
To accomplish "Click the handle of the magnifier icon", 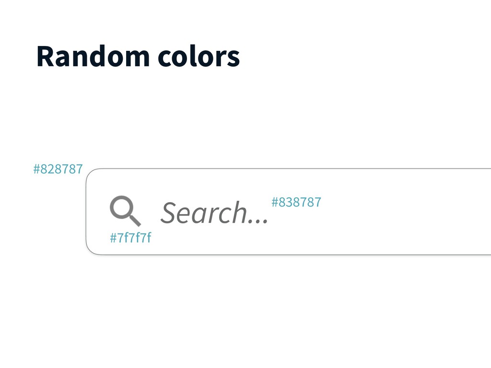I will coord(135,220).
